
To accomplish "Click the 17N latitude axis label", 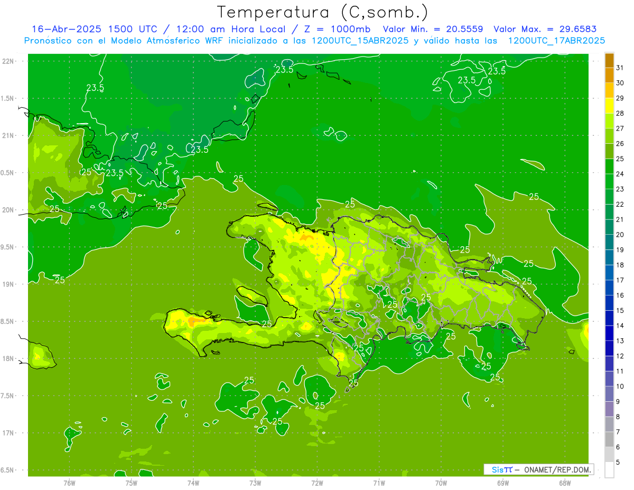I will (x=8, y=433).
